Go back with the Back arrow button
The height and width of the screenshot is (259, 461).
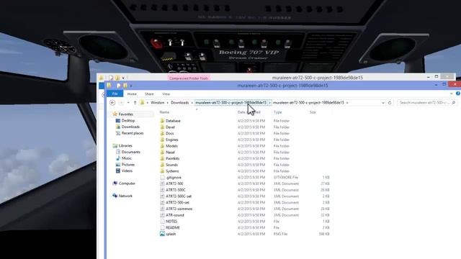pos(112,102)
